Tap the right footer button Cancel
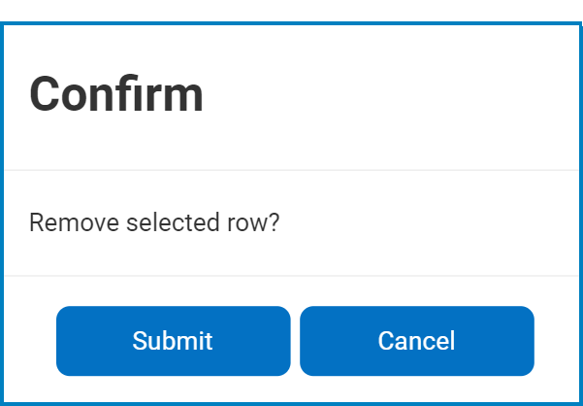 [x=416, y=341]
